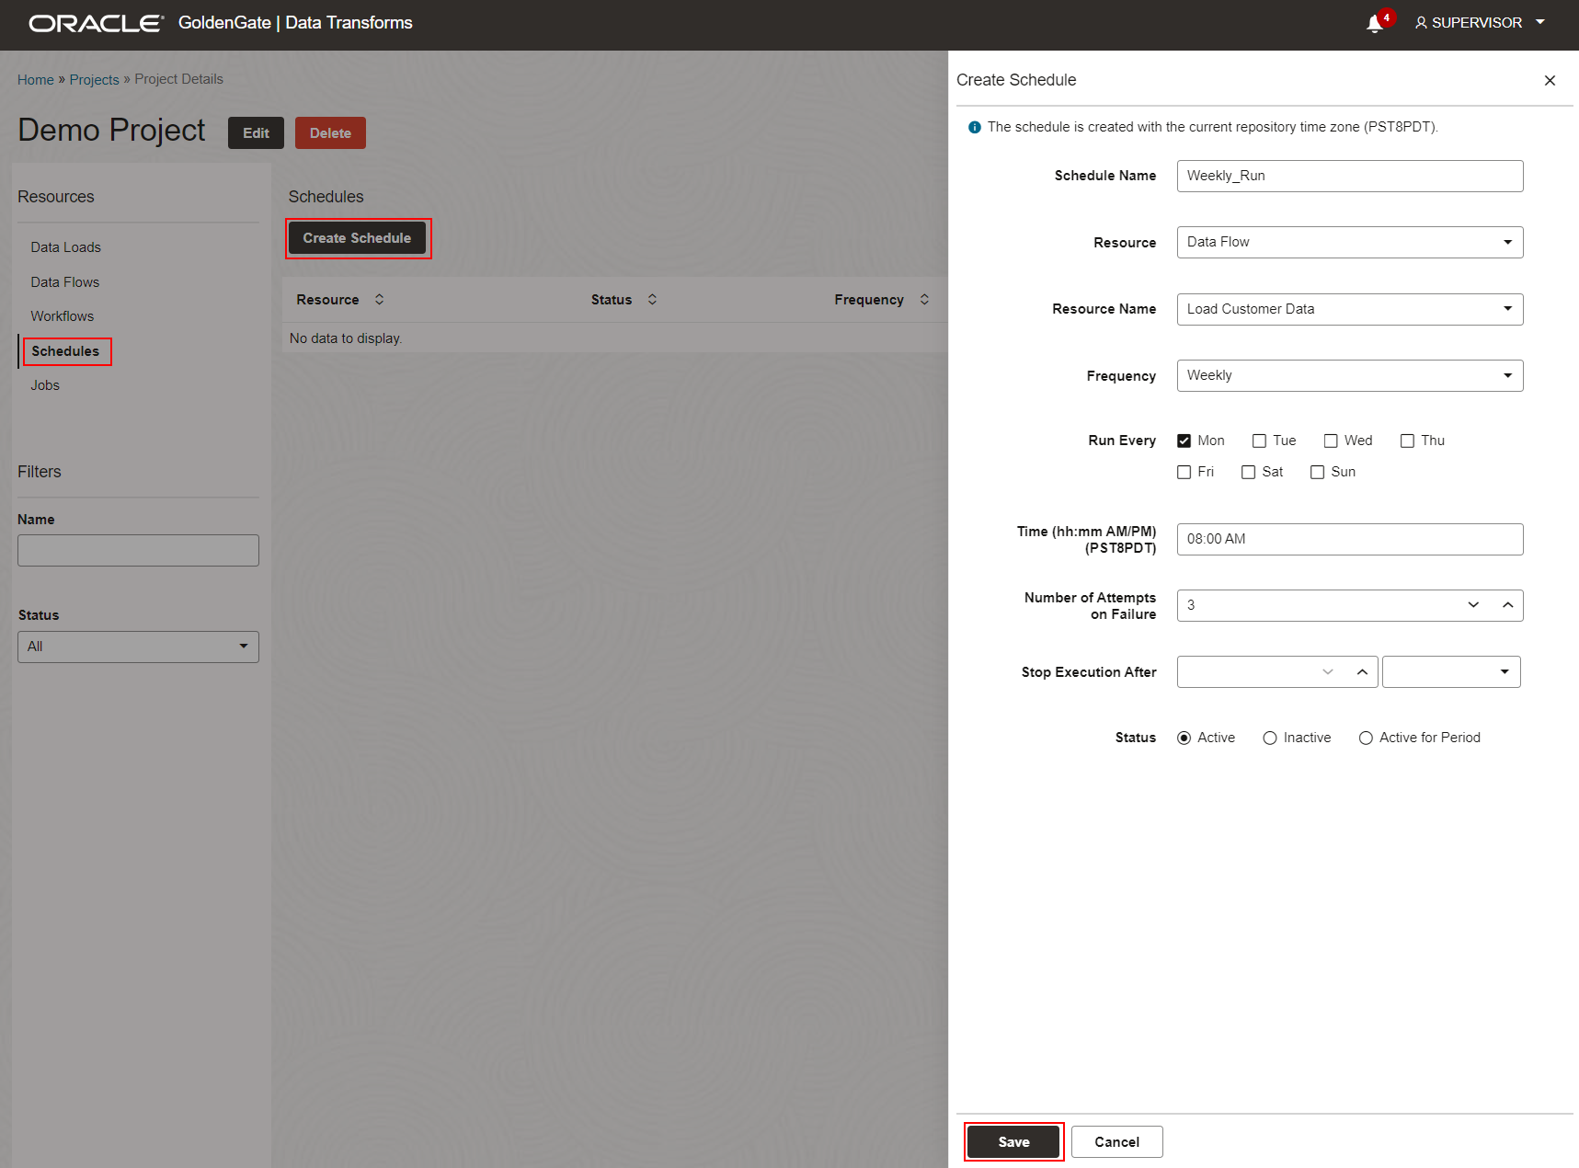Viewport: 1579px width, 1168px height.
Task: Click the Name filter input field
Action: pos(138,550)
